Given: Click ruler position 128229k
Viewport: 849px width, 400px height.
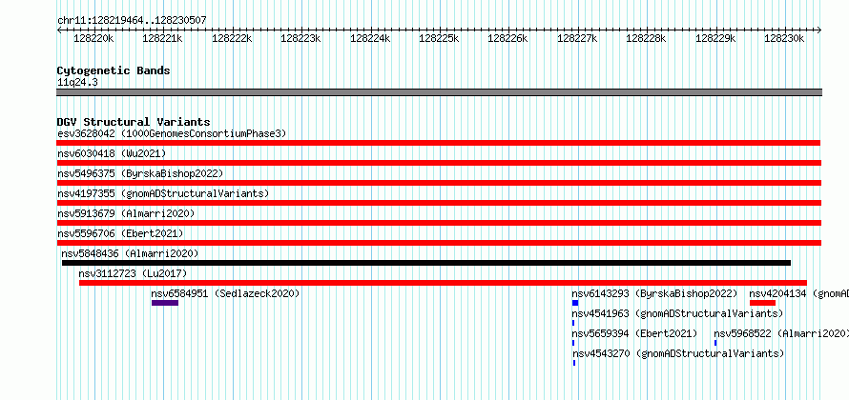Looking at the screenshot, I should [715, 38].
